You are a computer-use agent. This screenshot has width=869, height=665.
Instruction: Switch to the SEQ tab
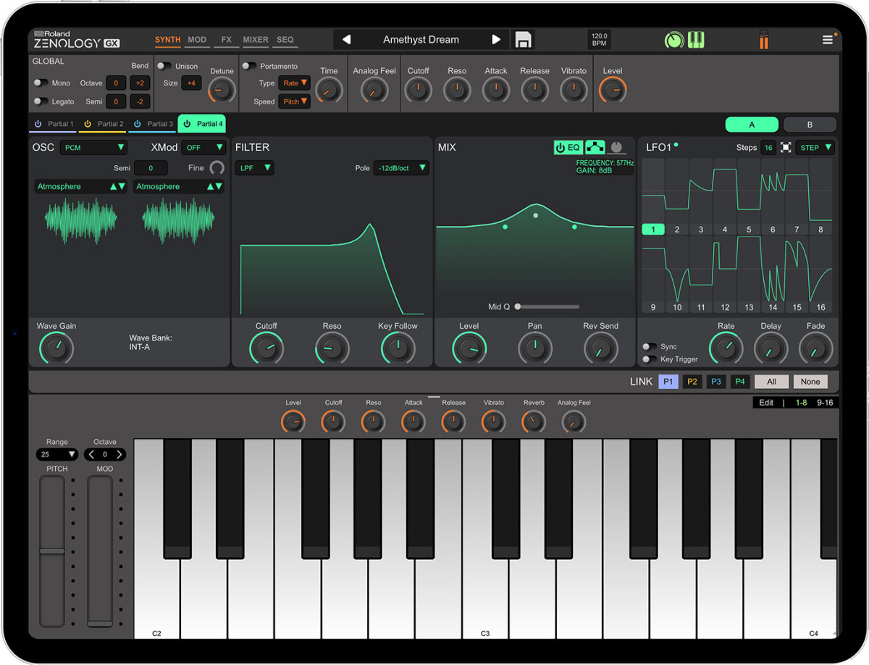[285, 40]
